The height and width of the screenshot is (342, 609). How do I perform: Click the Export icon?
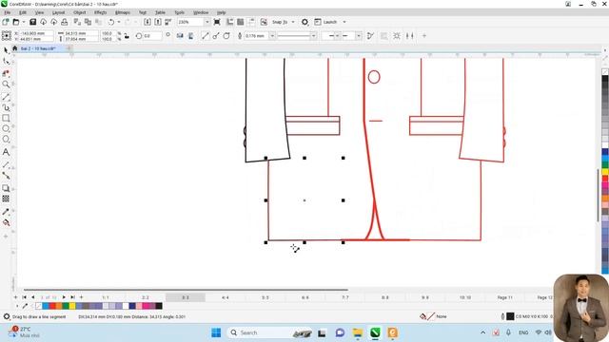tap(158, 22)
